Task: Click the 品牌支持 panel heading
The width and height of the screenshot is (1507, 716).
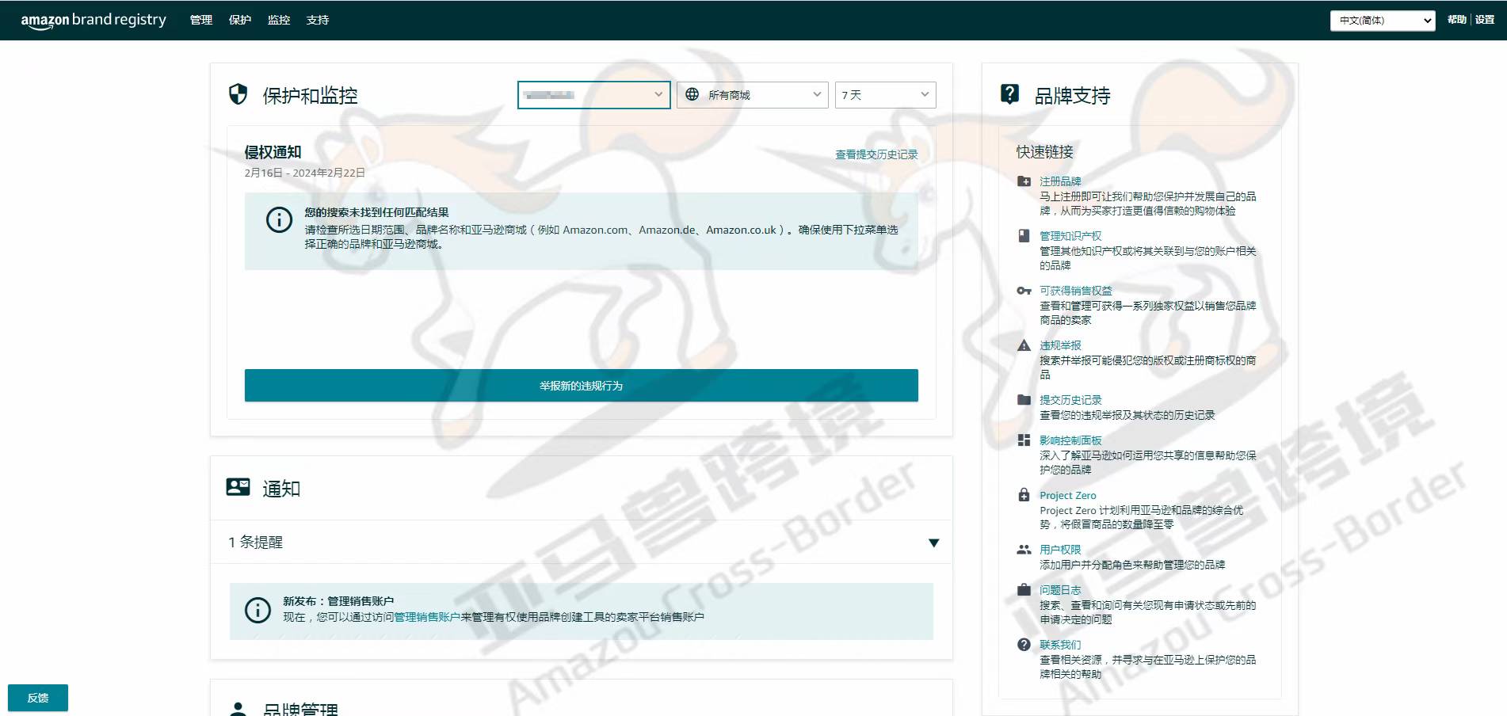Action: point(1073,96)
